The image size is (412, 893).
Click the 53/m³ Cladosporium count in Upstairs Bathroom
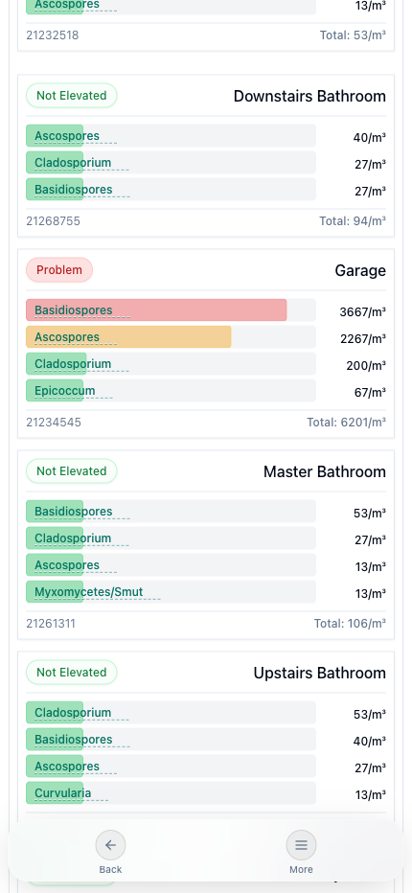369,714
